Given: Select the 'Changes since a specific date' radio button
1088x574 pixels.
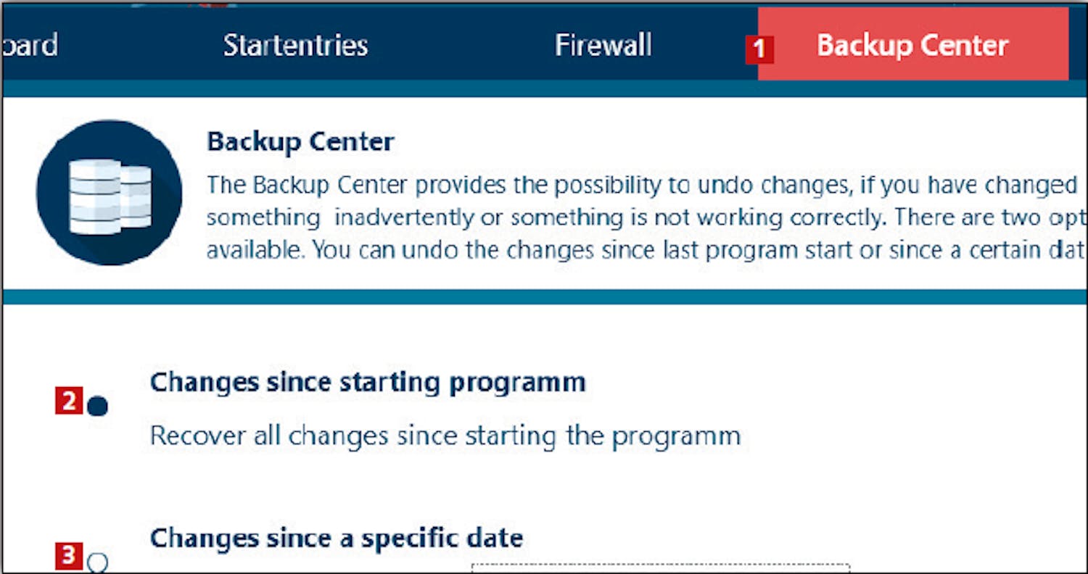Looking at the screenshot, I should [x=97, y=562].
